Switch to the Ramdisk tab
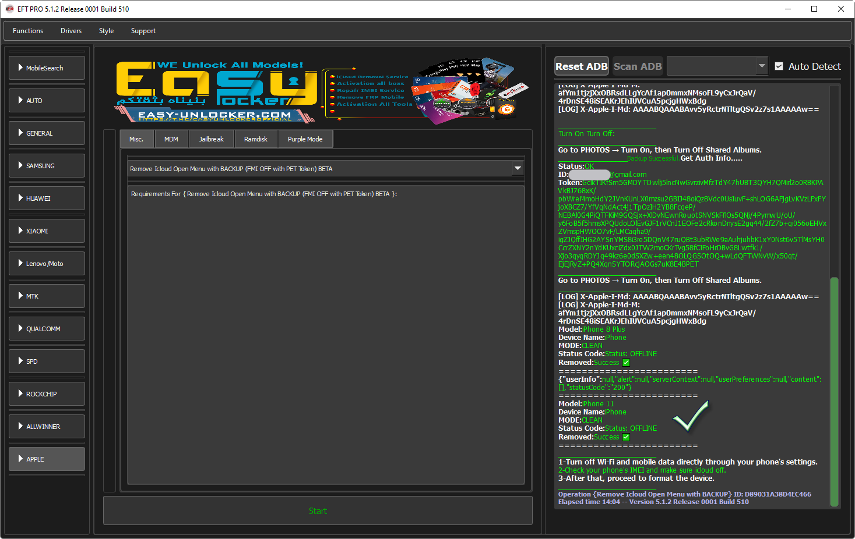Viewport: 855px width, 539px height. (256, 139)
